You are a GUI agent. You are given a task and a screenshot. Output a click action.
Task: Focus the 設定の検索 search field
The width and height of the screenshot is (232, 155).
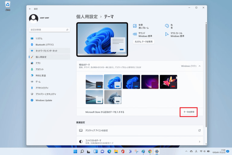pos(50,30)
